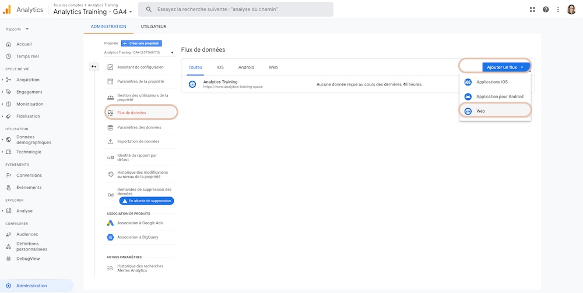The height and width of the screenshot is (293, 583).
Task: Click the Monétisation dollar icon
Action: click(x=9, y=104)
